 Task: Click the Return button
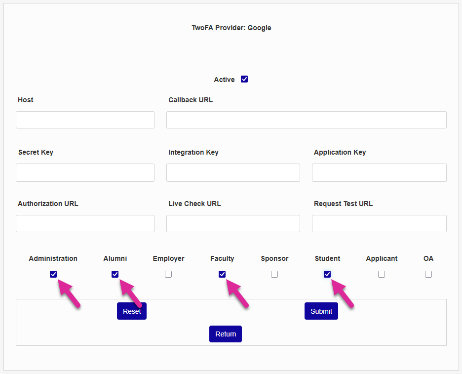click(x=226, y=334)
